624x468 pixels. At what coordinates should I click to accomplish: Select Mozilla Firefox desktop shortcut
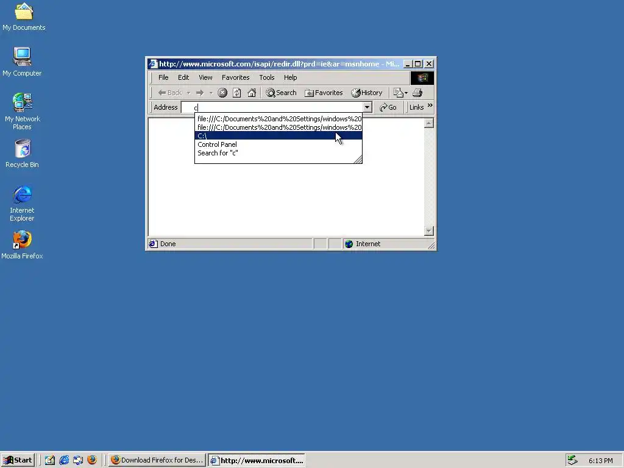[22, 245]
